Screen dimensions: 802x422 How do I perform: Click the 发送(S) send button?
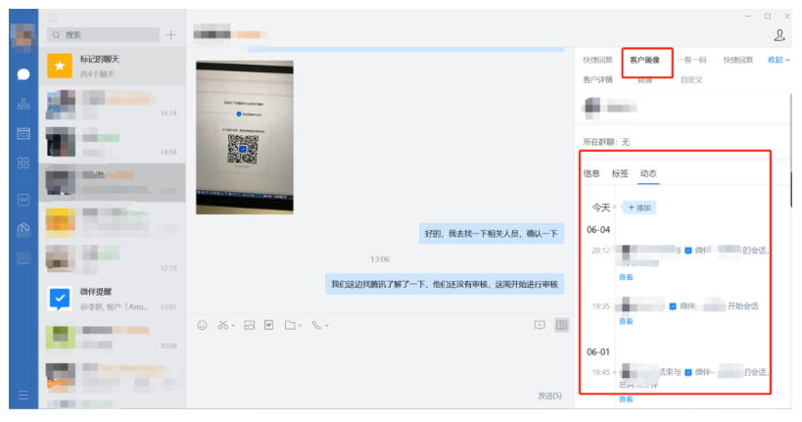[x=549, y=396]
